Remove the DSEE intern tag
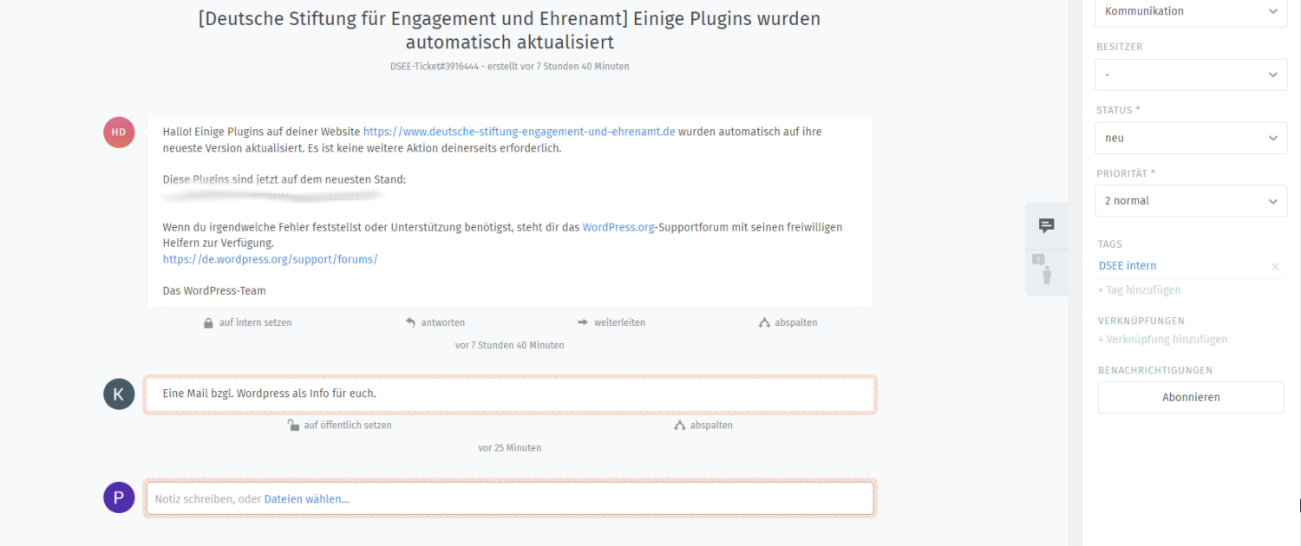This screenshot has width=1301, height=546. [x=1275, y=267]
